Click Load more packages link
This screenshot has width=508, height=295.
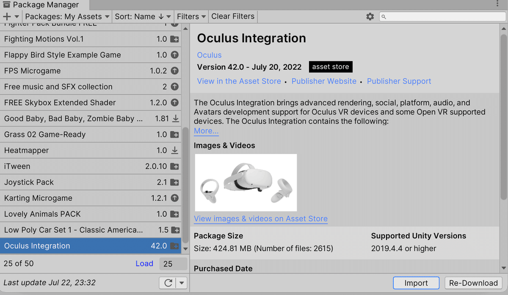pos(144,264)
